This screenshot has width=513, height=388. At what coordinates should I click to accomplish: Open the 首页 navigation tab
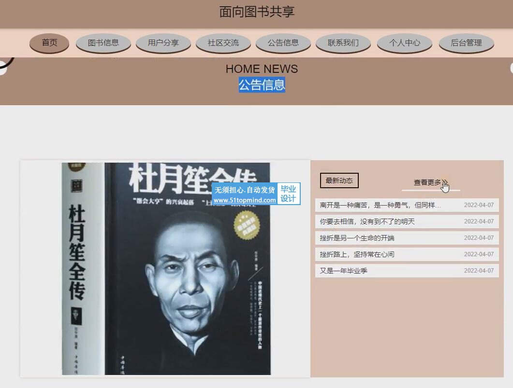click(49, 43)
